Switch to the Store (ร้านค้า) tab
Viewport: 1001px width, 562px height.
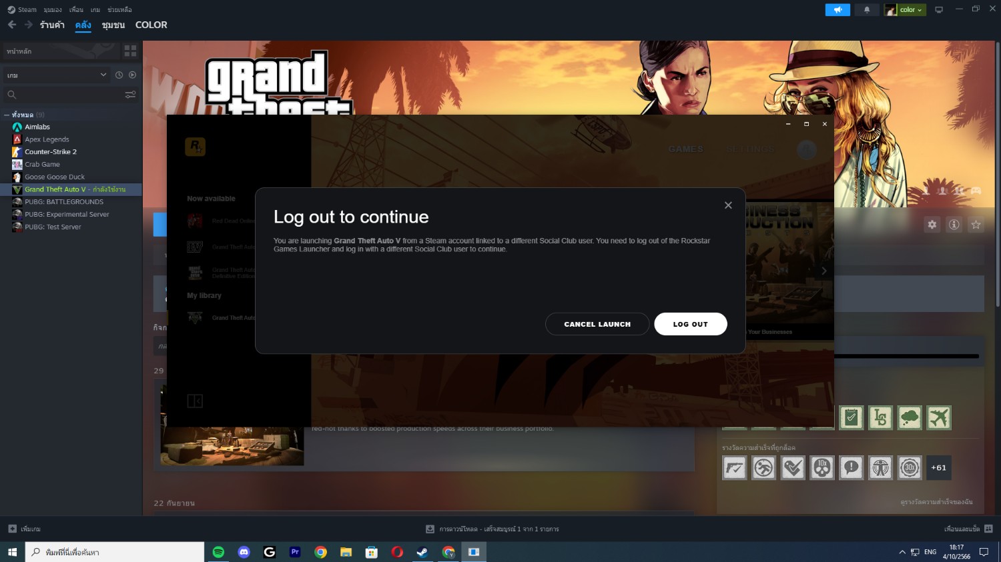click(x=52, y=25)
